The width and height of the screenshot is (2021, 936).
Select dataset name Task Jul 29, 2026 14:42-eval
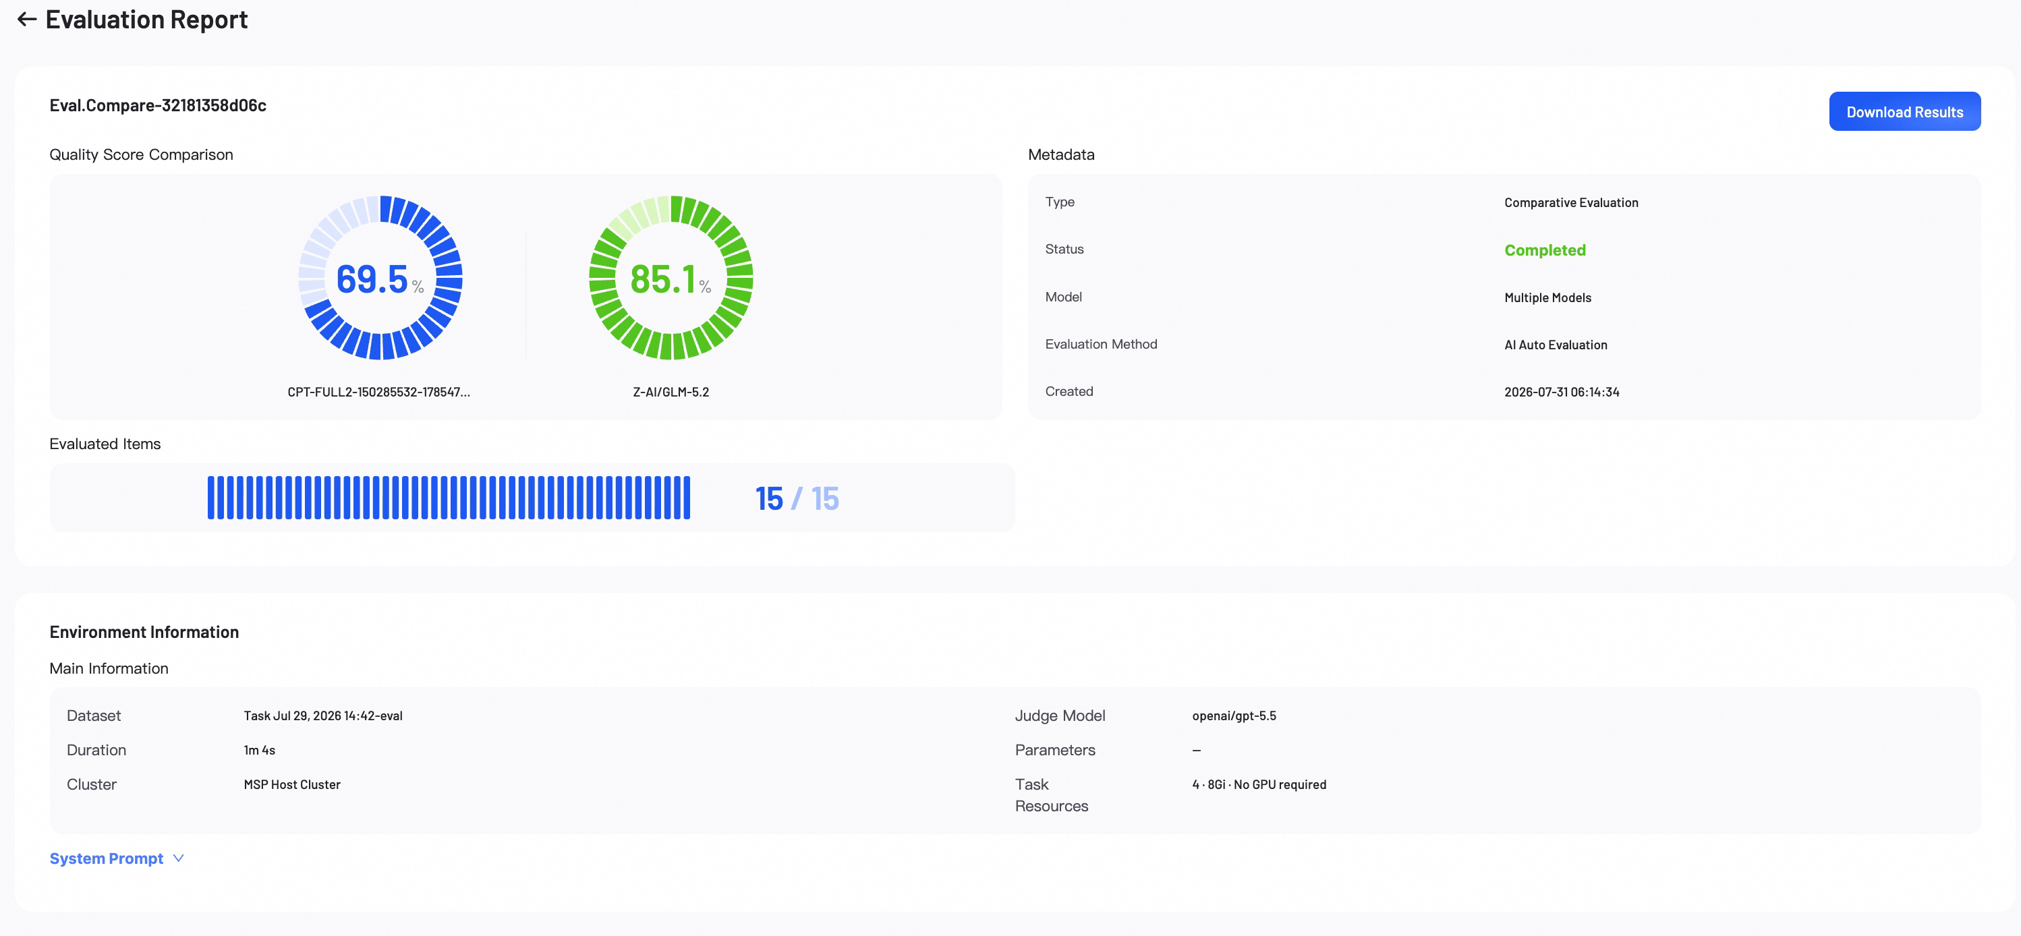323,715
